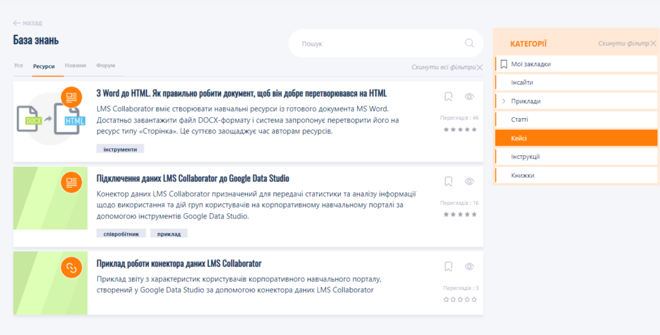Switch to the «Новини» tab
This screenshot has height=335, width=660.
[75, 66]
